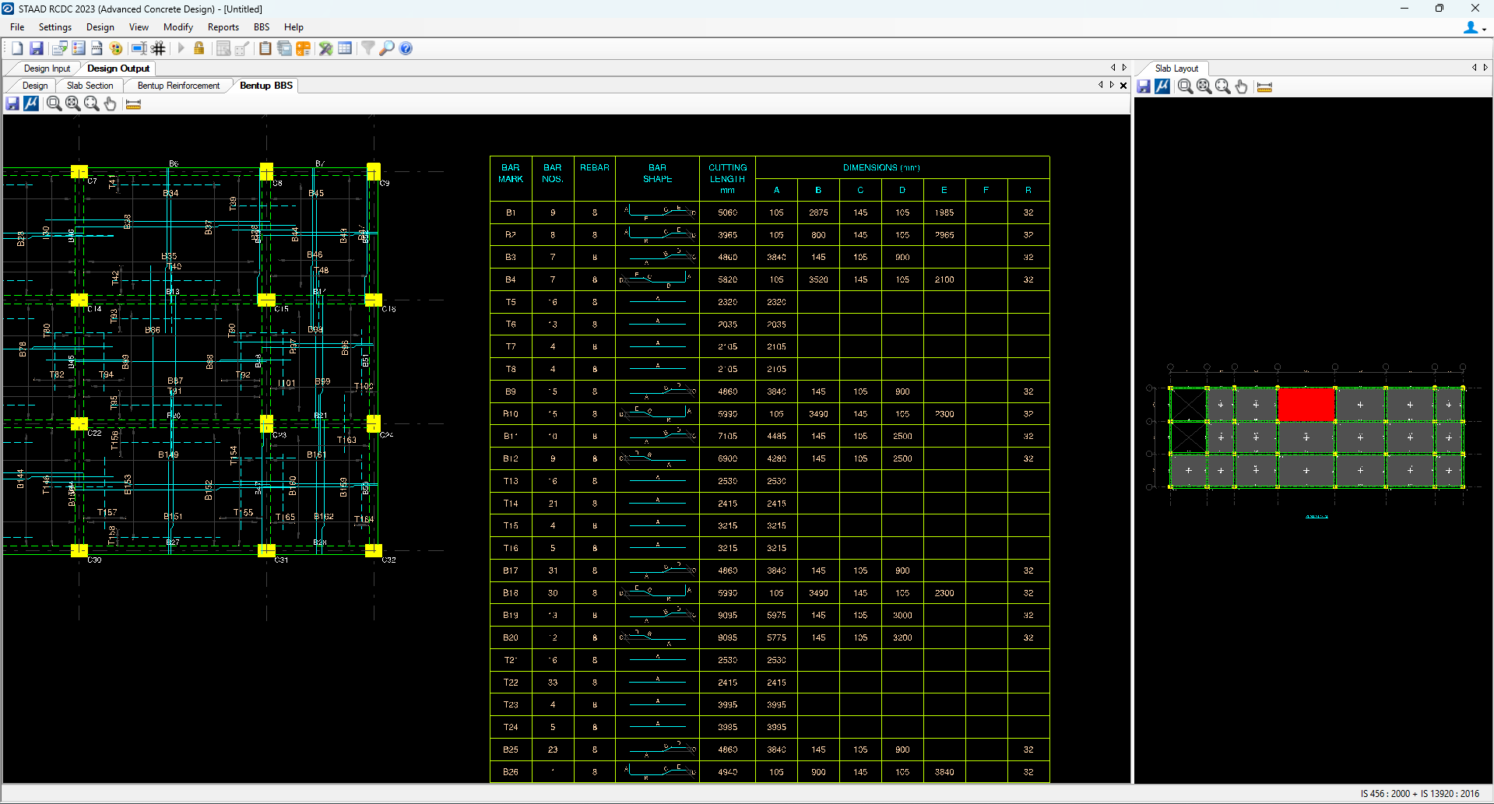This screenshot has height=804, width=1494.
Task: Click the clipboard icon in main toolbar
Action: click(265, 48)
